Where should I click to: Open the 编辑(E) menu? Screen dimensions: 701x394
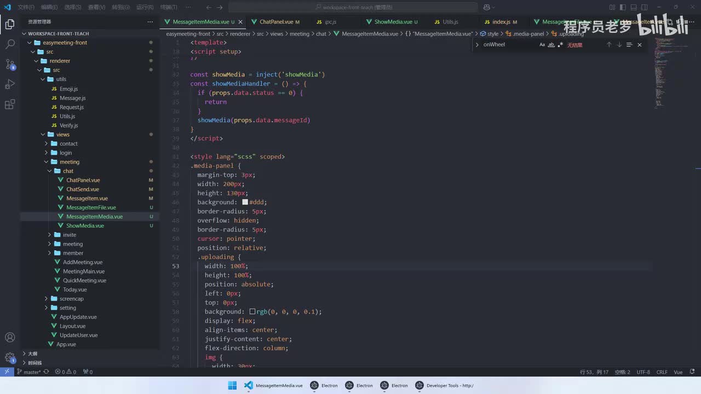[49, 7]
